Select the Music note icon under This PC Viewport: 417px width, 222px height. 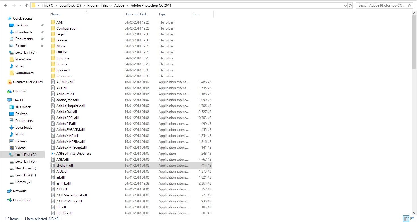(12, 134)
